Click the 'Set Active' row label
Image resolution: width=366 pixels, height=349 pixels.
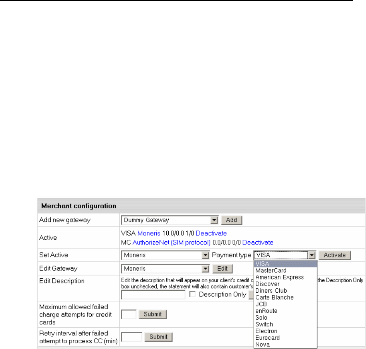pos(54,255)
